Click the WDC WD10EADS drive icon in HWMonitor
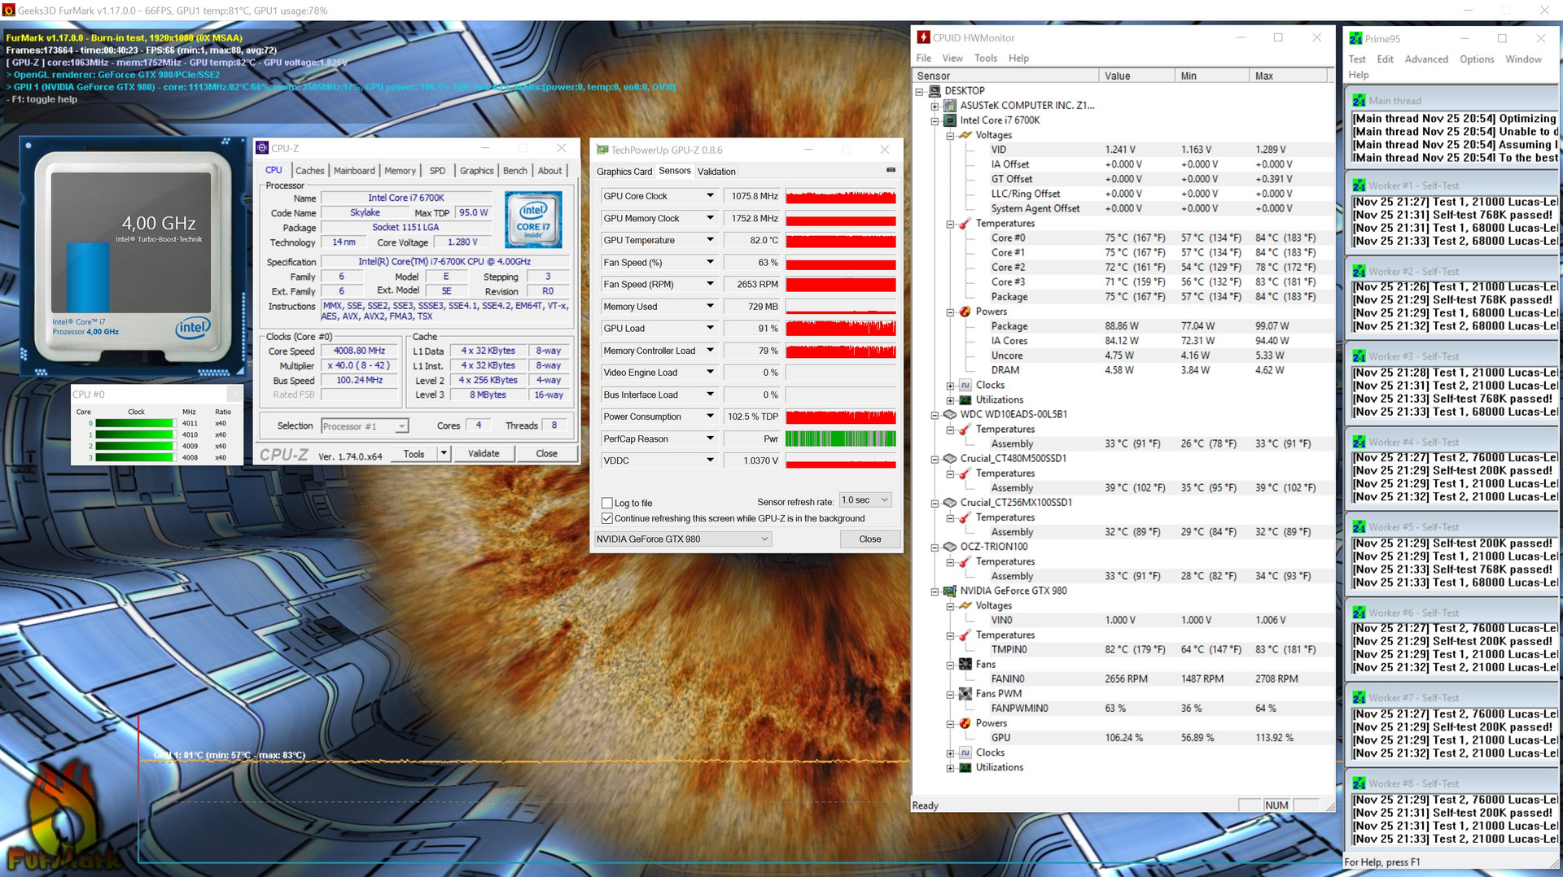Viewport: 1563px width, 877px height. pos(949,414)
